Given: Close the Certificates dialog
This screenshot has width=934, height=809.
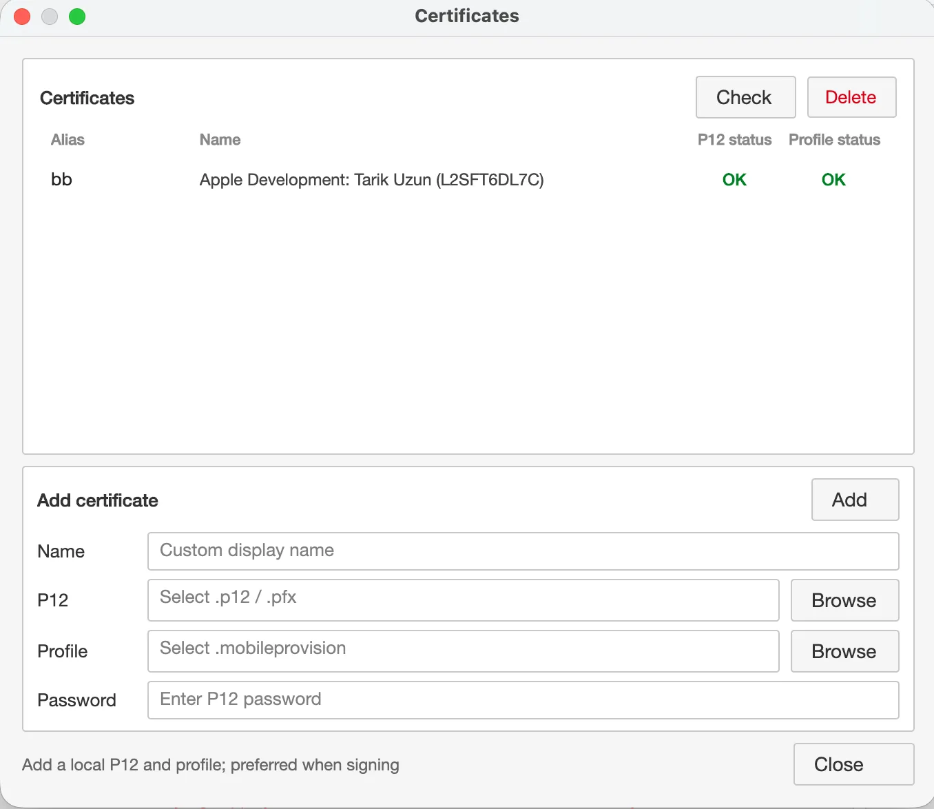Looking at the screenshot, I should pos(853,764).
